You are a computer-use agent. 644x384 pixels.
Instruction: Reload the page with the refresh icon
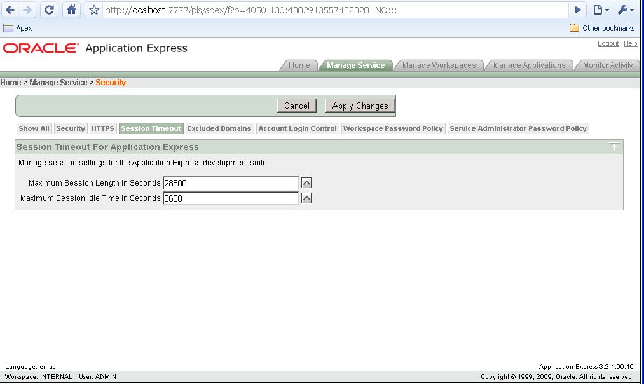[49, 10]
